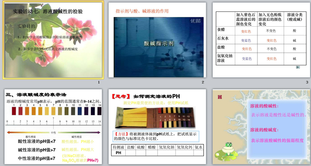Click the pH 11 blue color swatch

pos(80,111)
